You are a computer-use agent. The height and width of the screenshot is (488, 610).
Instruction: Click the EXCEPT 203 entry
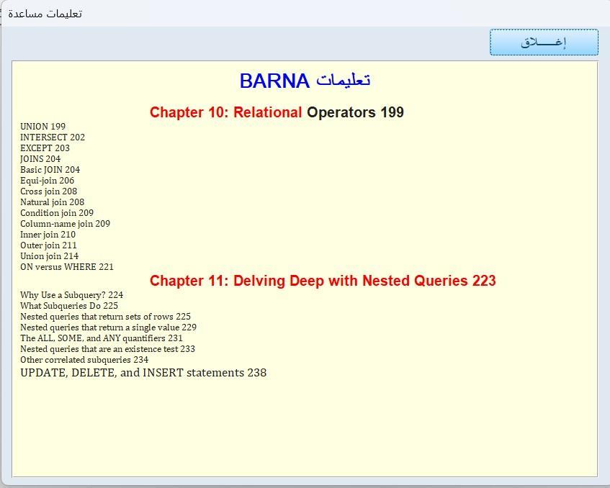coord(45,148)
